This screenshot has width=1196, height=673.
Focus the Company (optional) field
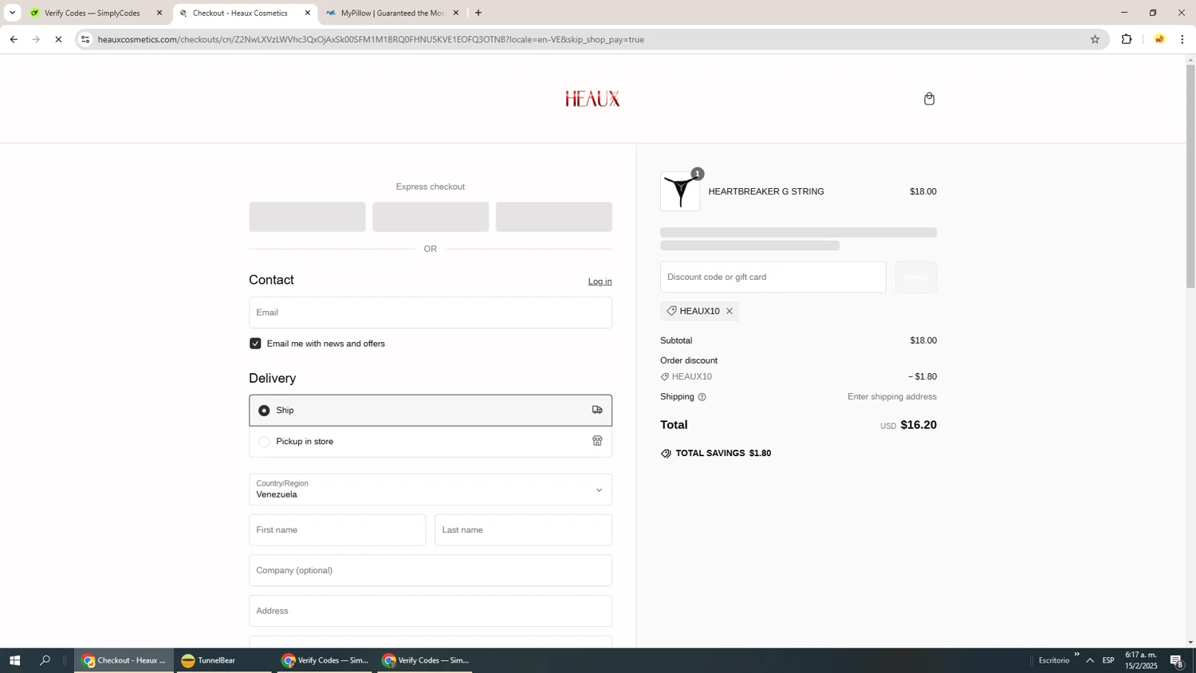click(431, 570)
